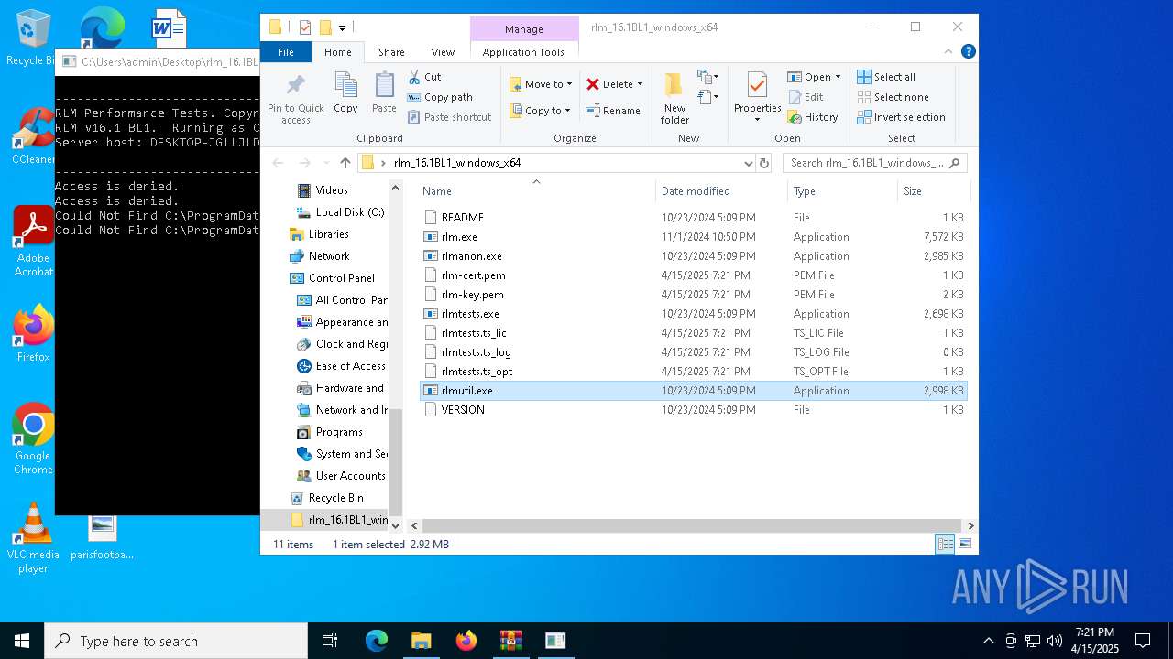Open the Move to dropdown
The height and width of the screenshot is (659, 1173).
541,84
